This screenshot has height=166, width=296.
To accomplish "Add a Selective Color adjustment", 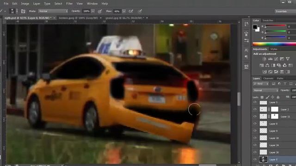I will [x=282, y=72].
